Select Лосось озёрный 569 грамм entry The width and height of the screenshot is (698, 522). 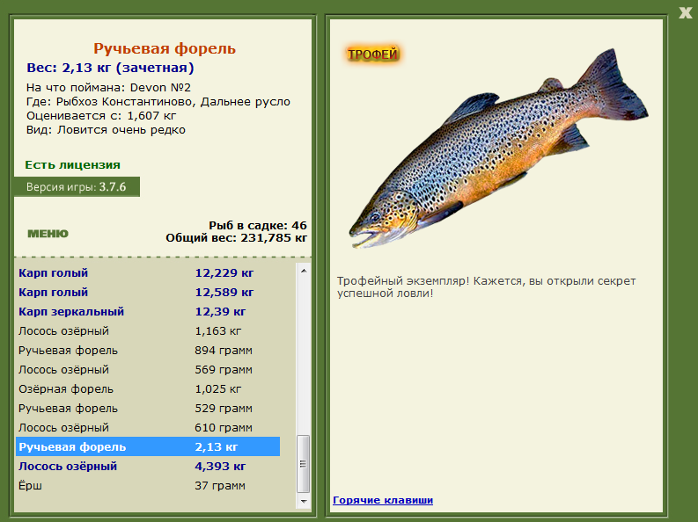pyautogui.click(x=148, y=370)
